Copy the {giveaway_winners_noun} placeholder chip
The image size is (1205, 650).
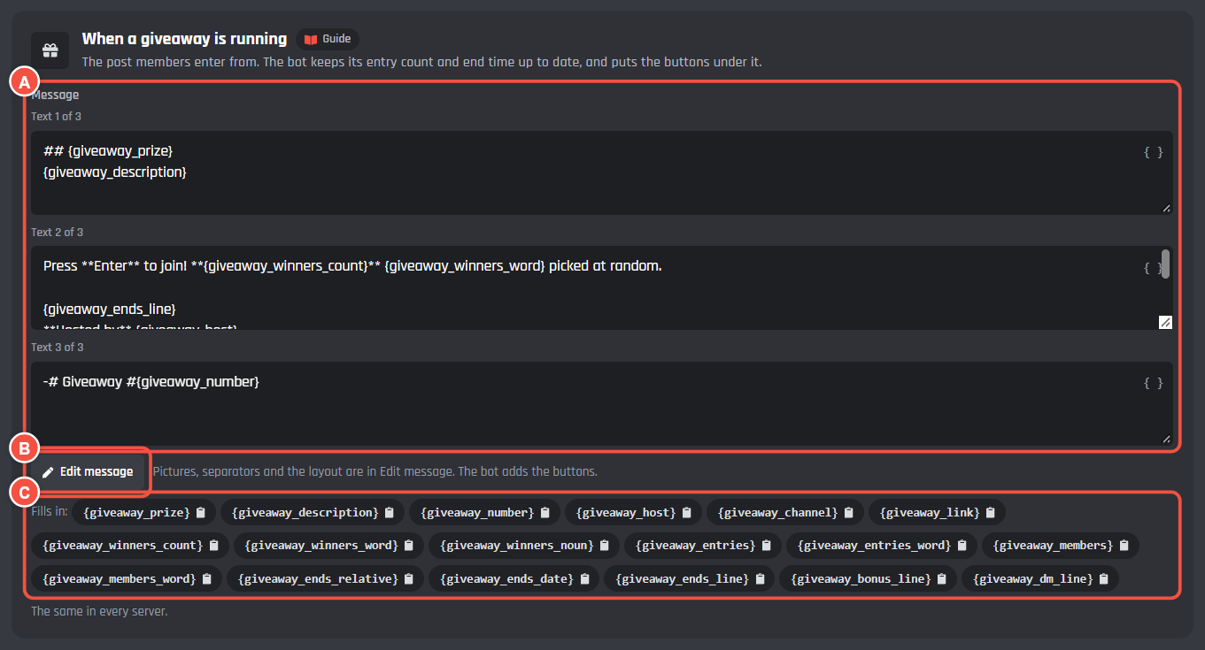click(524, 545)
